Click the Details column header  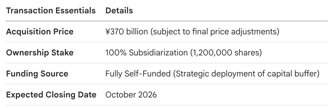pyautogui.click(x=119, y=11)
